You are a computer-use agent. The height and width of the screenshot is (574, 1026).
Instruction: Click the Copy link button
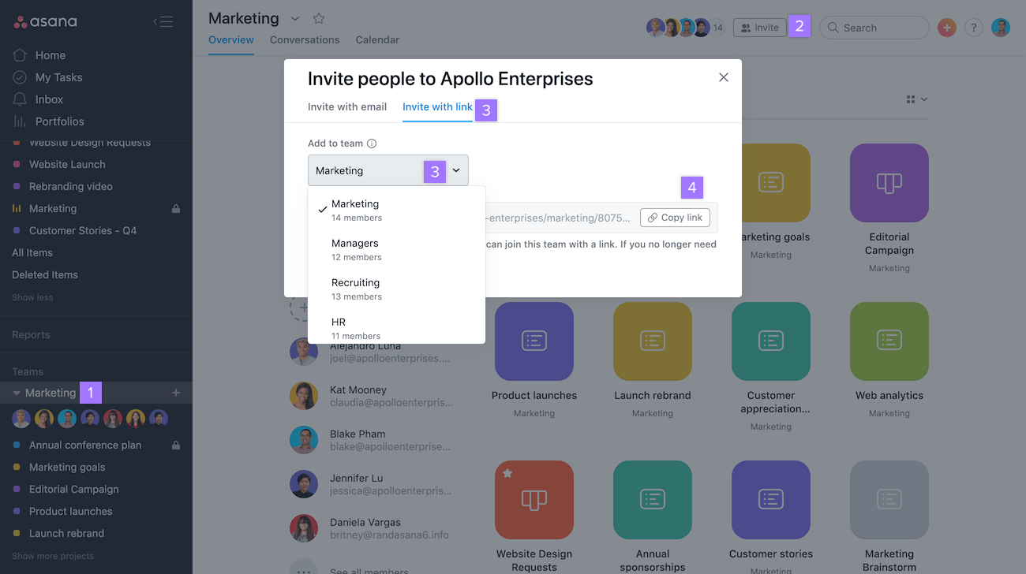pyautogui.click(x=675, y=218)
